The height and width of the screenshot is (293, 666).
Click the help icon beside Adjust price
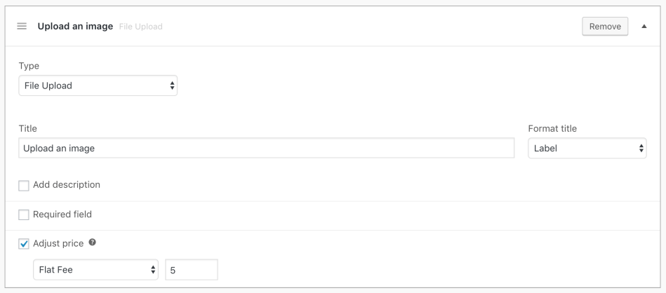click(x=93, y=243)
